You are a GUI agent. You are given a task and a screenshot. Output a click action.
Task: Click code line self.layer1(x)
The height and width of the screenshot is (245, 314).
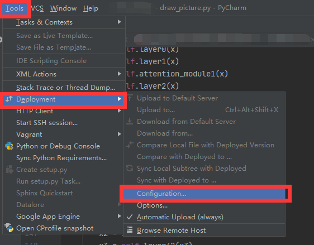(153, 61)
